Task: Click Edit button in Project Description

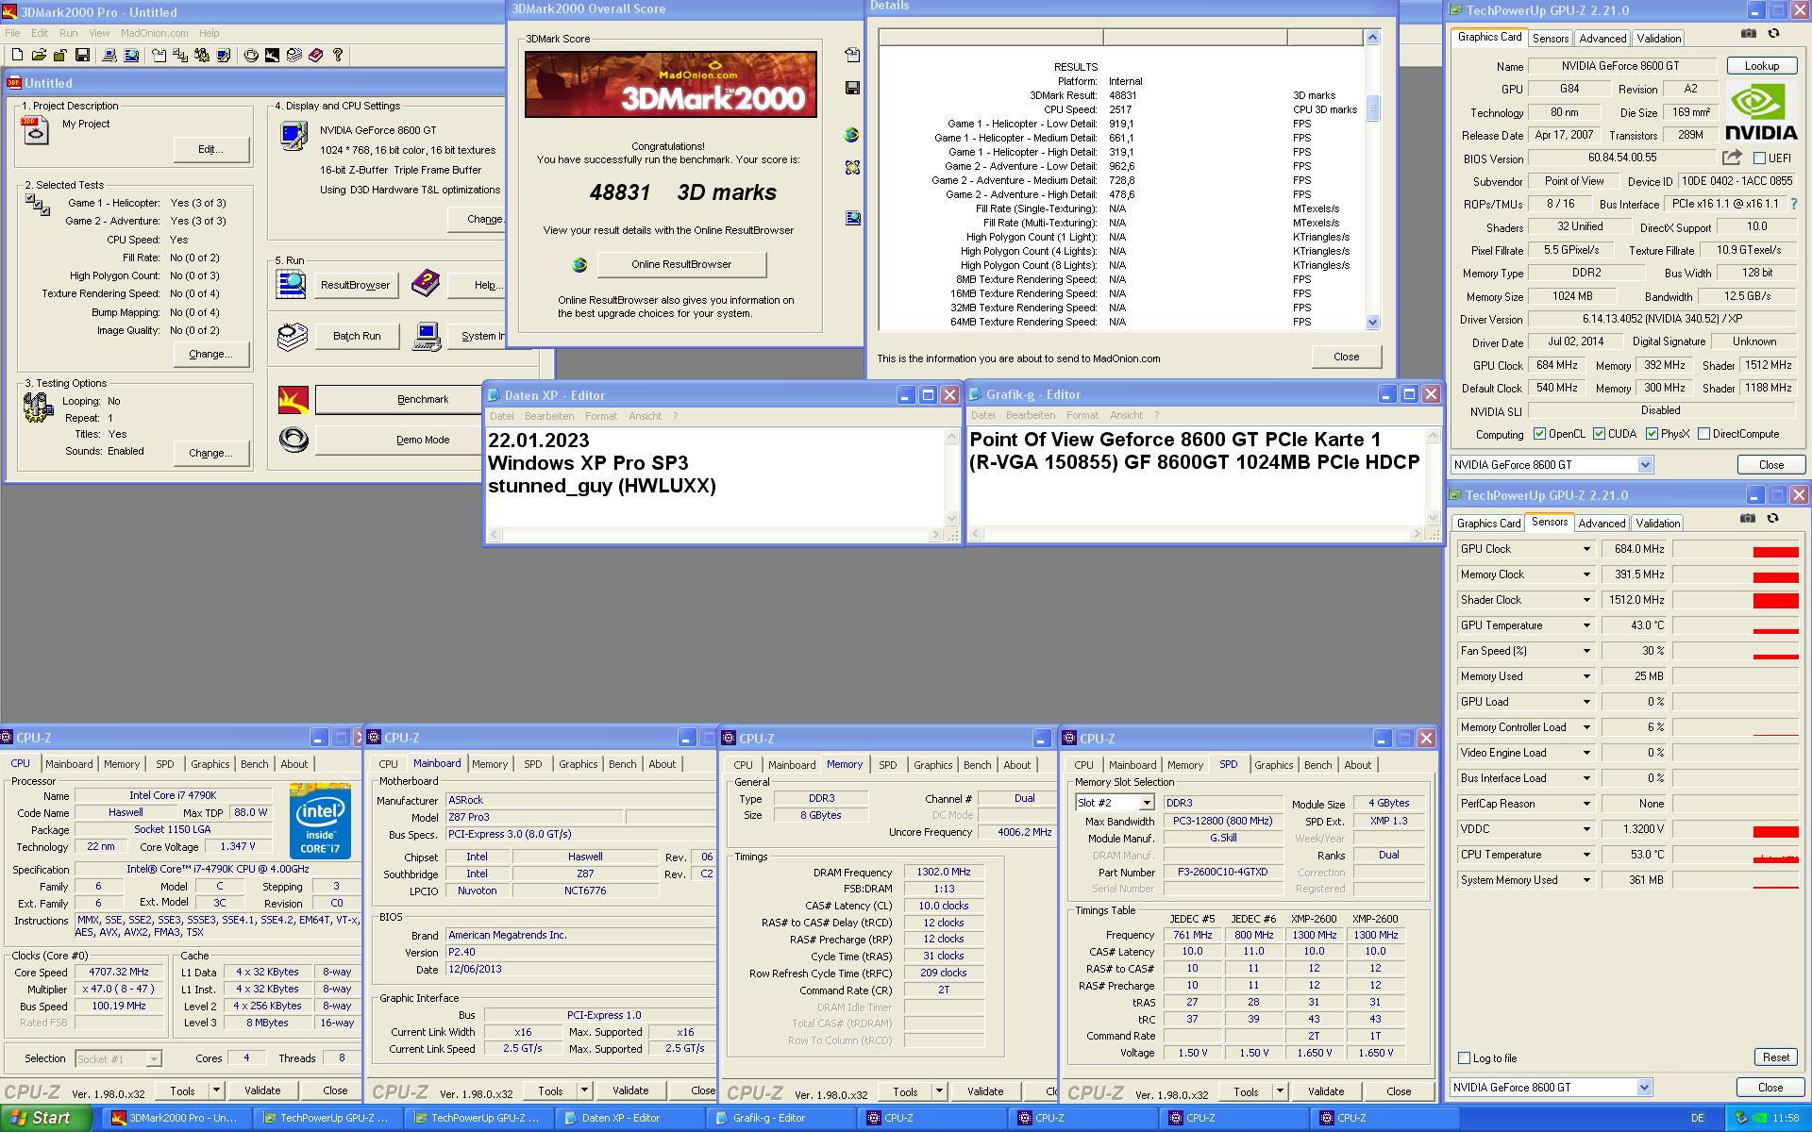Action: [211, 149]
